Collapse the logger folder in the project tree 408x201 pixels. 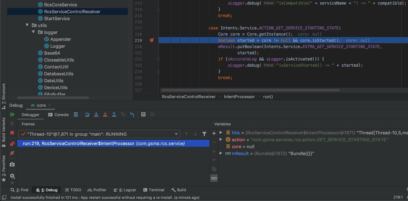pyautogui.click(x=33, y=32)
